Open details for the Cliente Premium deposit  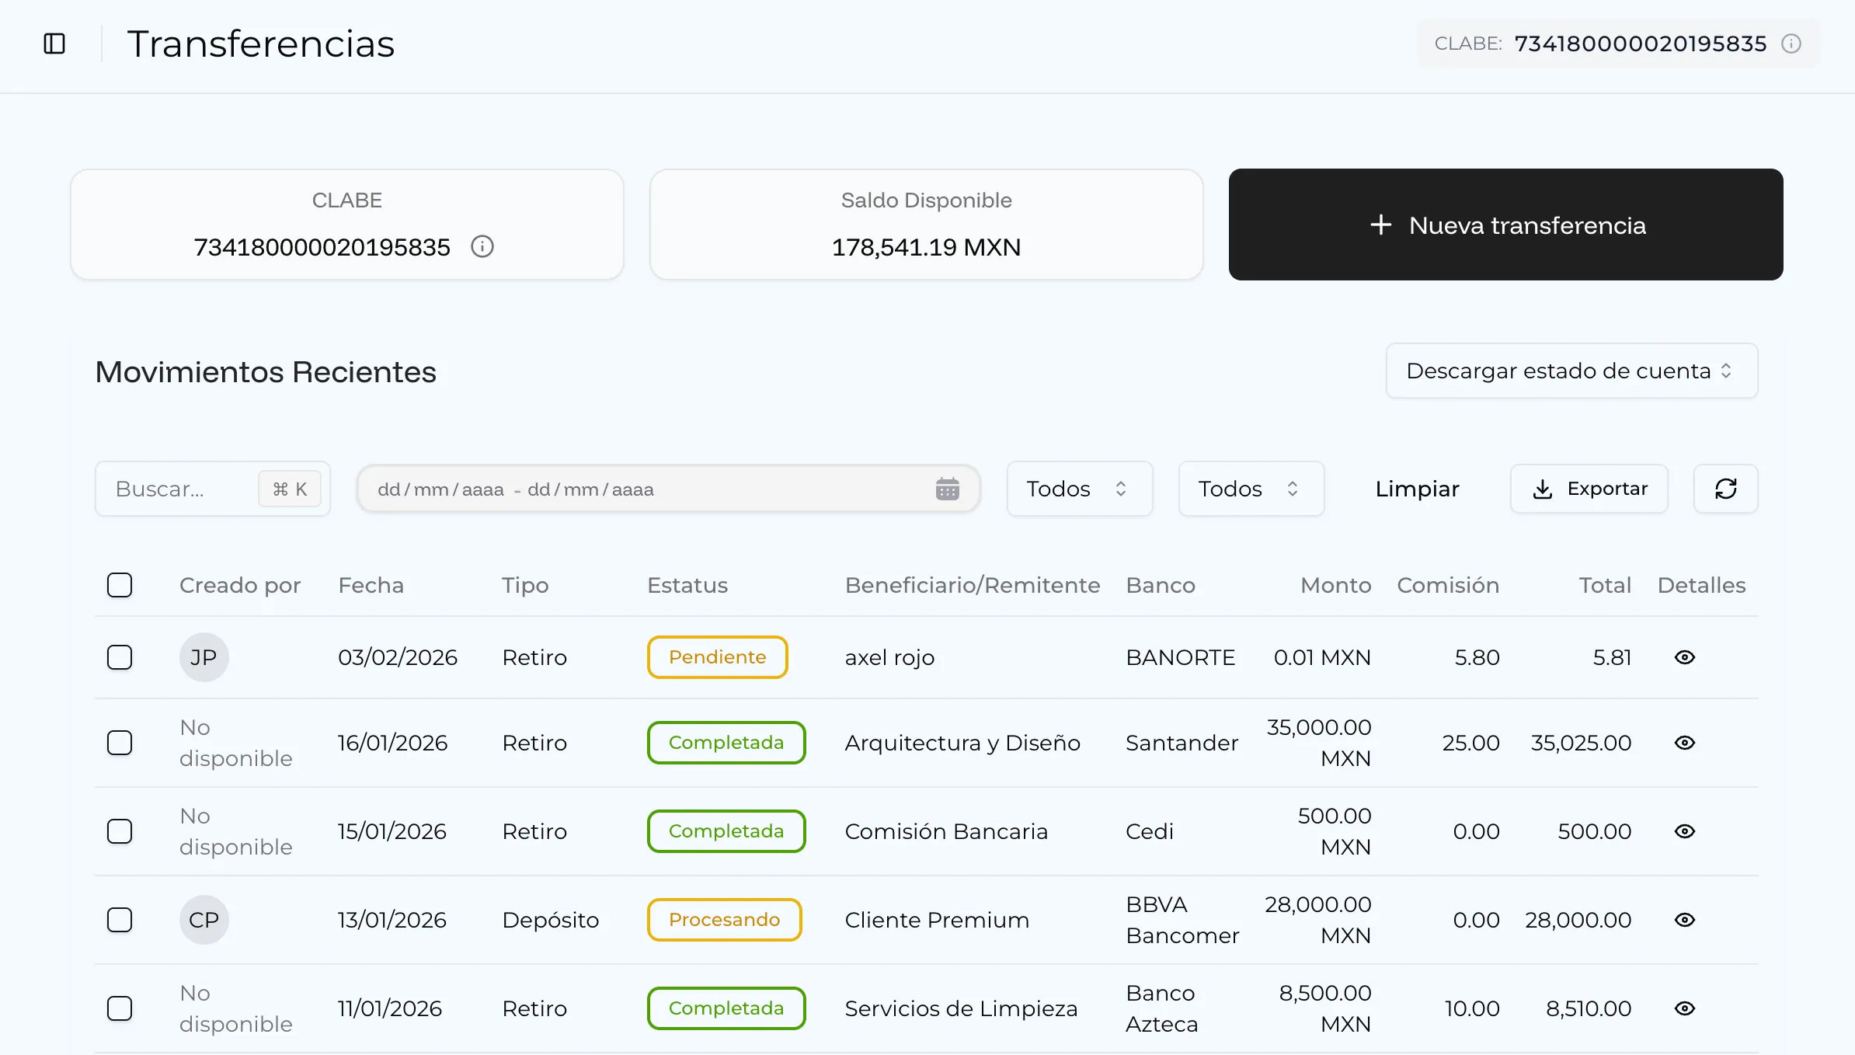[1684, 920]
